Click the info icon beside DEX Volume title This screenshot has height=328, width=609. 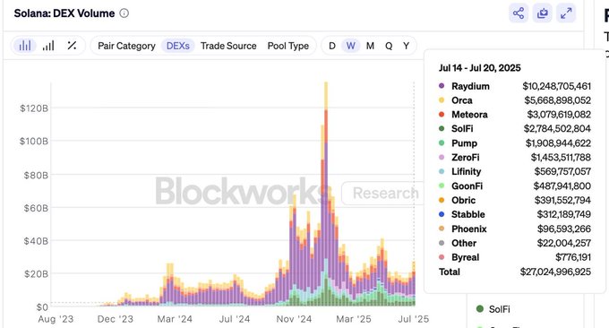click(x=124, y=13)
